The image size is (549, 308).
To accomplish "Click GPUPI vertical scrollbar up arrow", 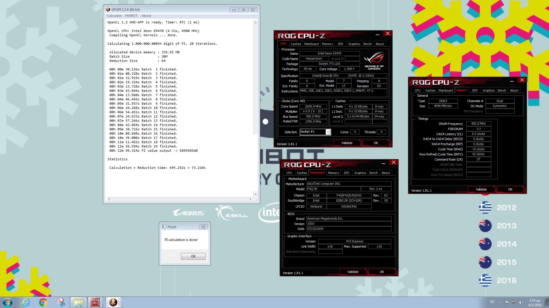I will [256, 22].
